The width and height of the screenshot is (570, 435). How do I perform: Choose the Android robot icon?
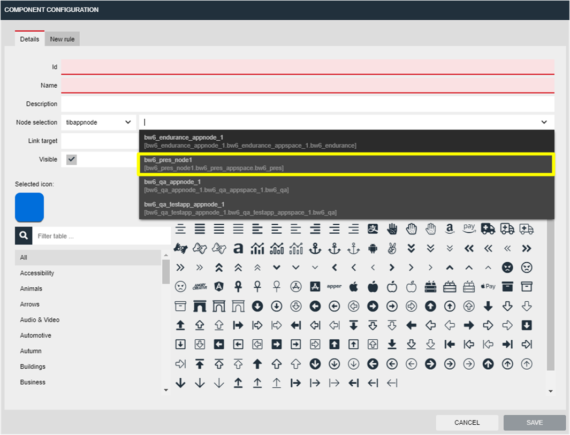coord(373,248)
